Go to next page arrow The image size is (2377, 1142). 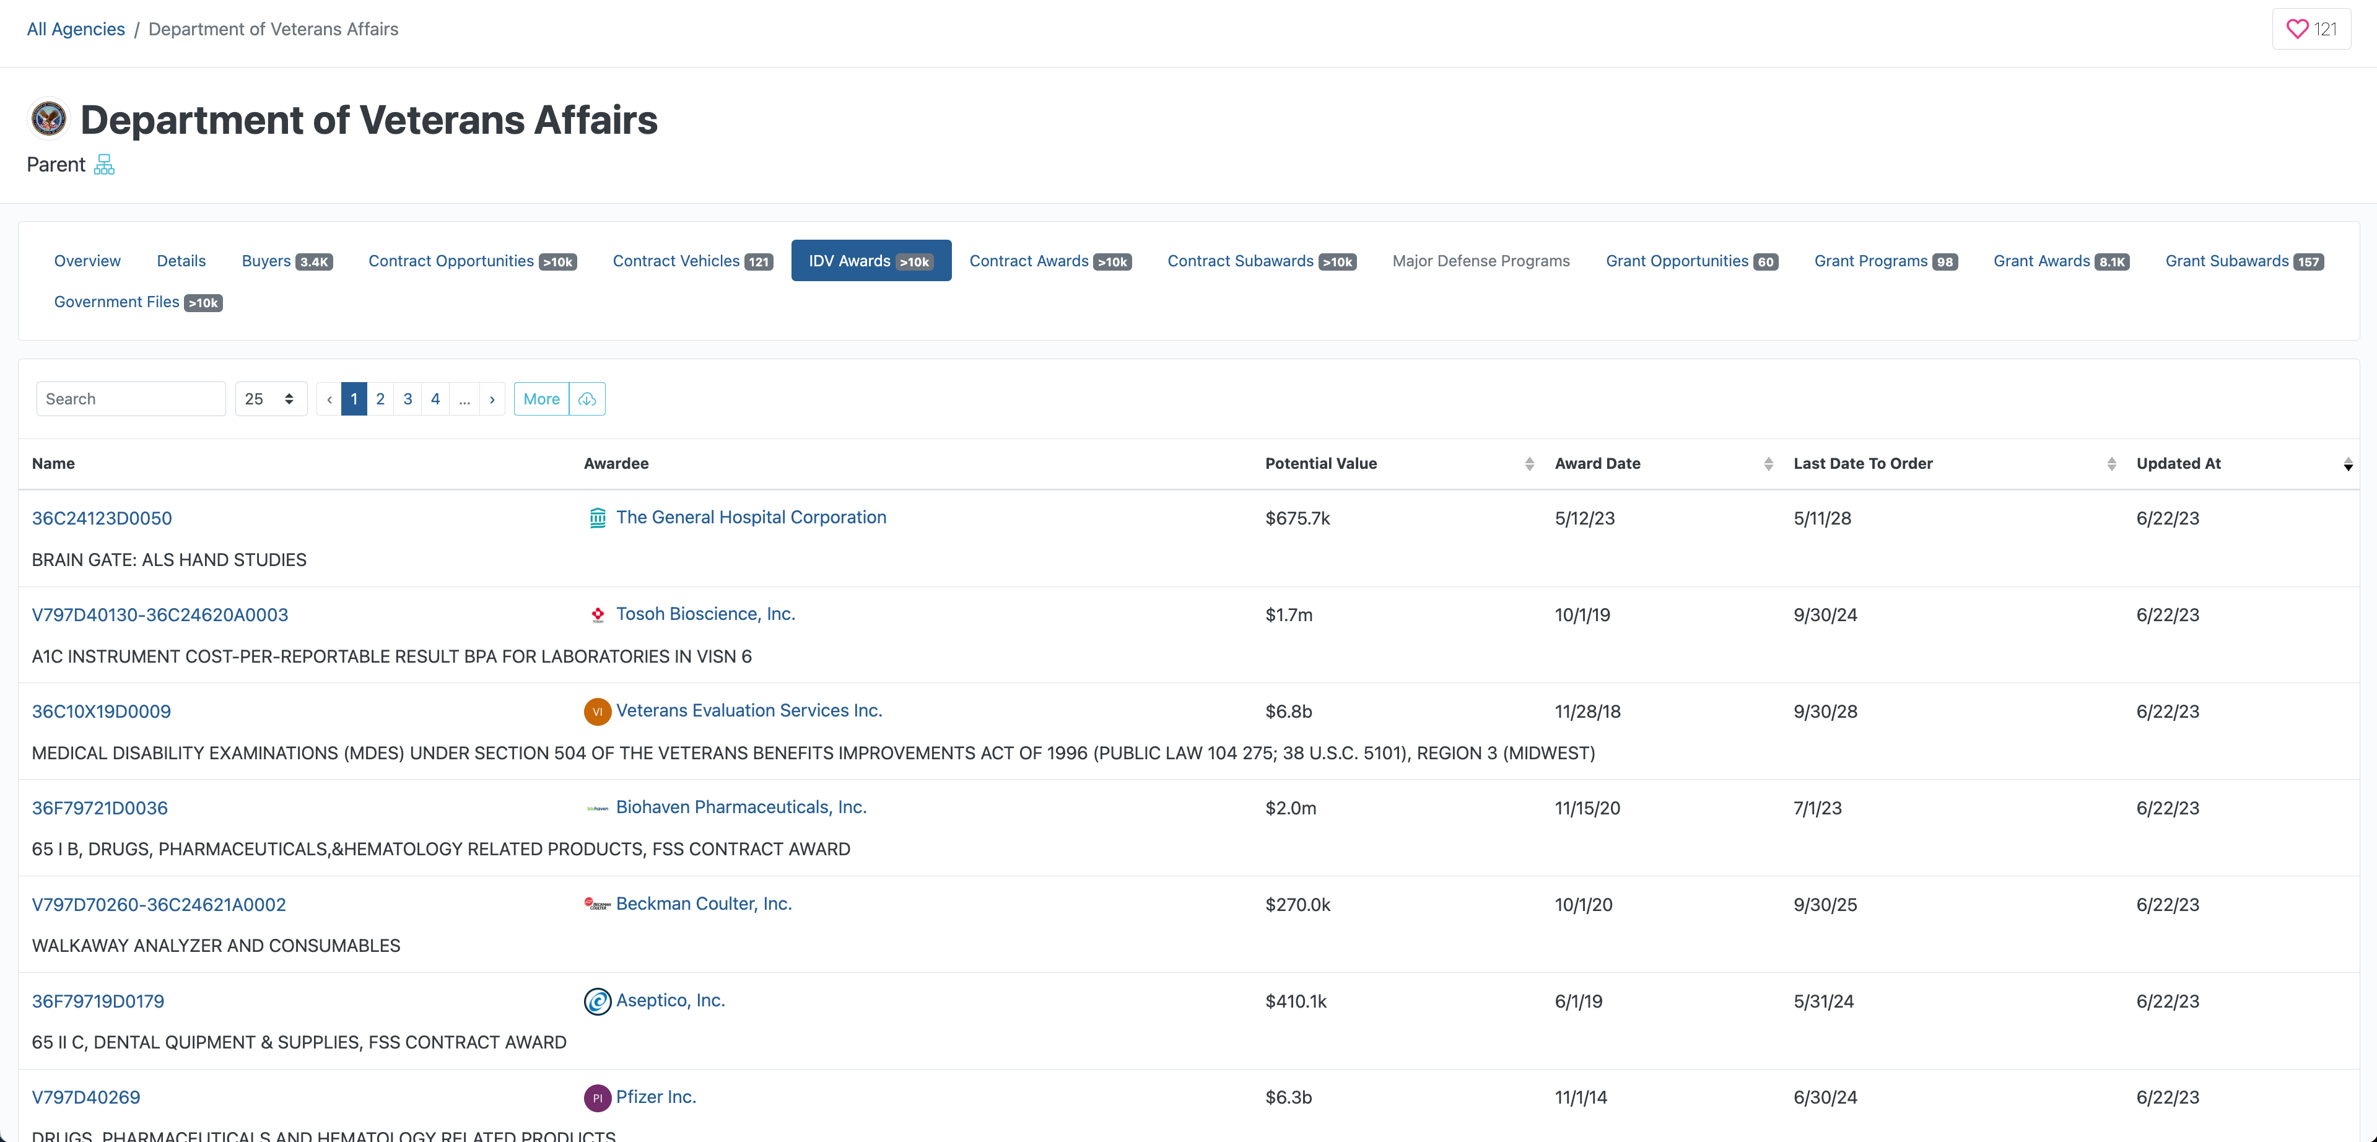point(492,398)
